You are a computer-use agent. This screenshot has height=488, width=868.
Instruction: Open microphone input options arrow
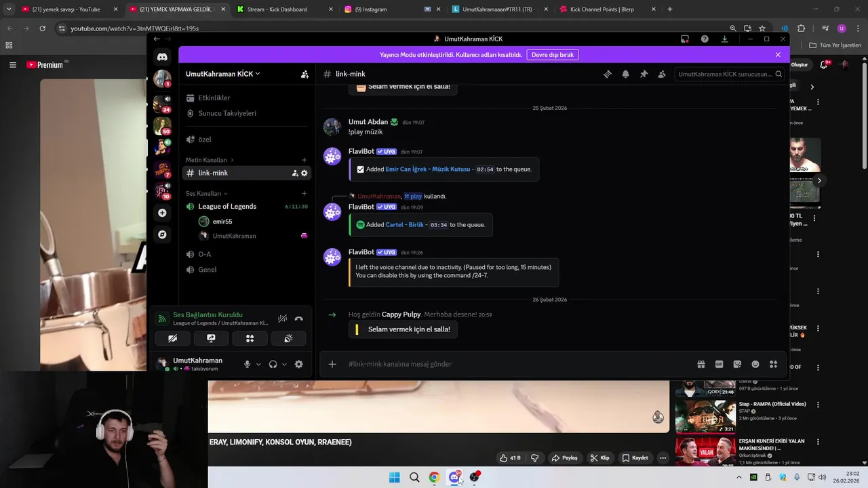258,364
